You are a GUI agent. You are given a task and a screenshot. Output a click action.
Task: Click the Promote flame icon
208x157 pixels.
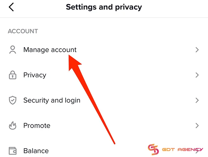click(12, 125)
